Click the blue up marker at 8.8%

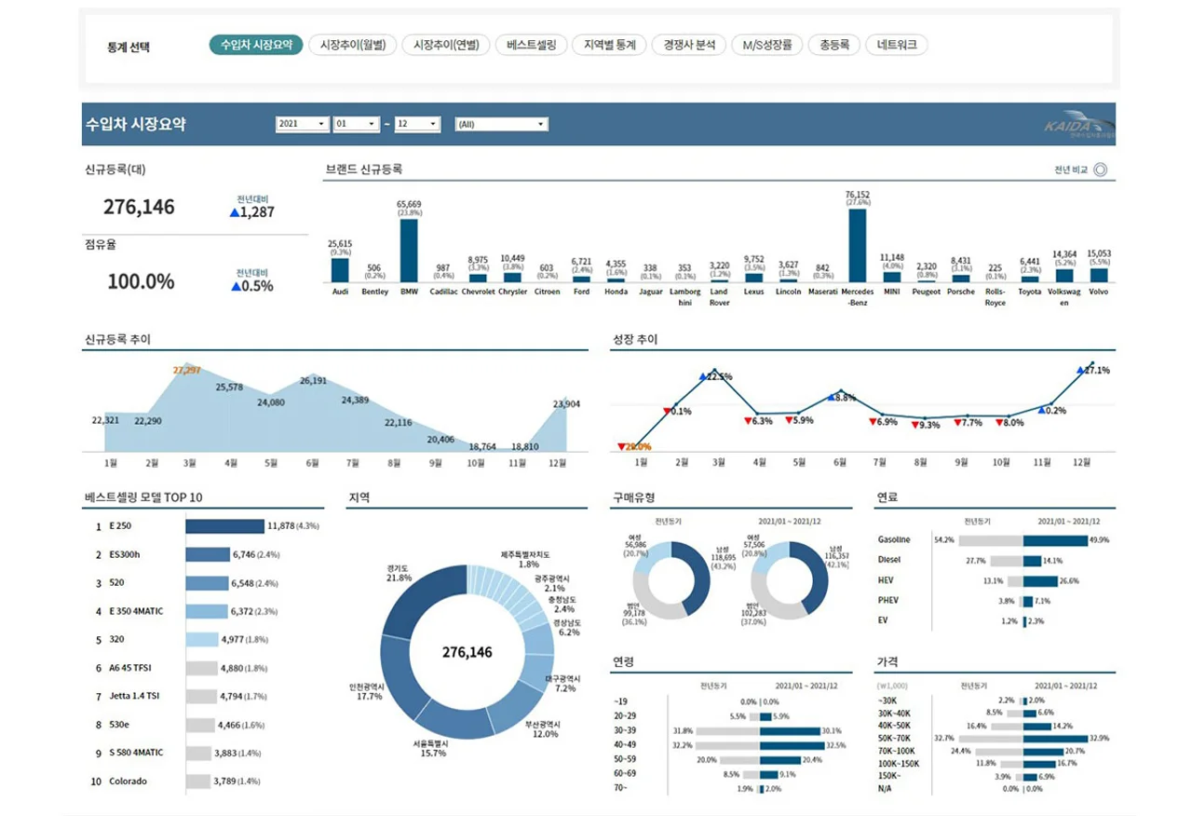click(831, 397)
